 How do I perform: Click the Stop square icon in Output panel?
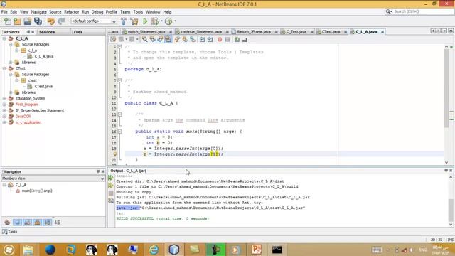click(111, 193)
